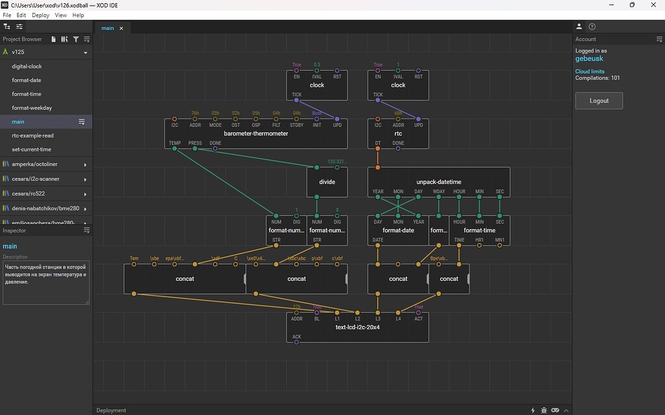The image size is (665, 415).
Task: Start simulation with the gamepad icon
Action: click(555, 410)
